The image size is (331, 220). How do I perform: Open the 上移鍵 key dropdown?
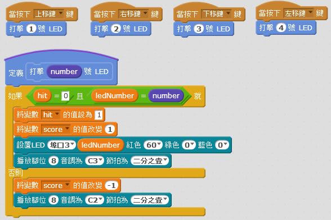click(x=48, y=14)
